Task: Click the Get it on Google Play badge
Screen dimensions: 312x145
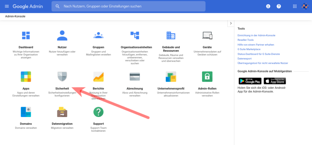Action: [x=250, y=81]
